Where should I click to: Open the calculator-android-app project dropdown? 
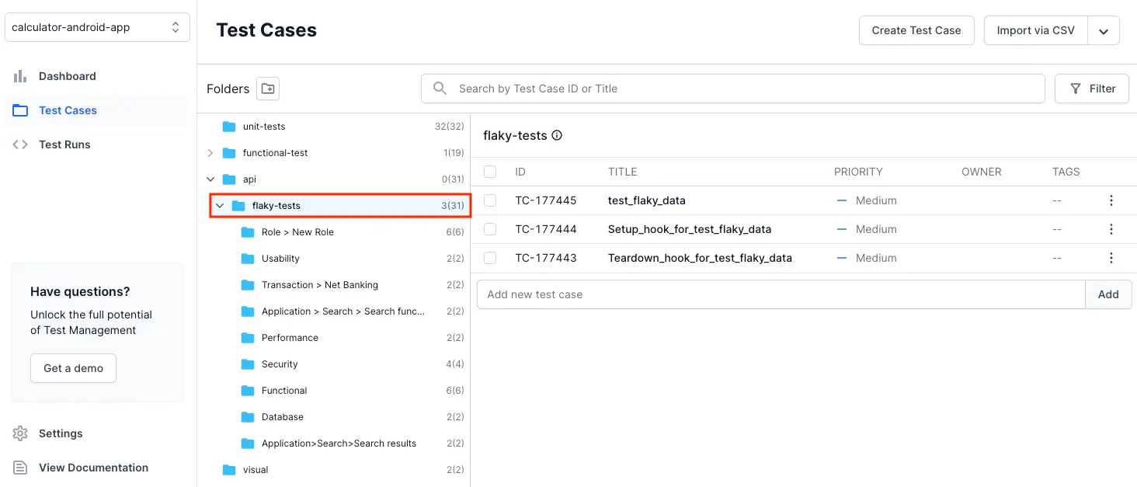coord(97,27)
